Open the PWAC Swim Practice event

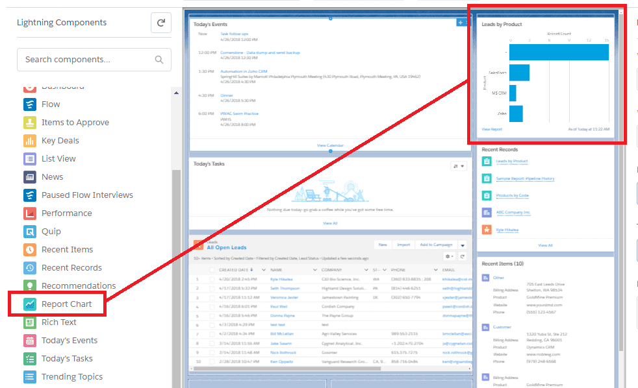[239, 114]
